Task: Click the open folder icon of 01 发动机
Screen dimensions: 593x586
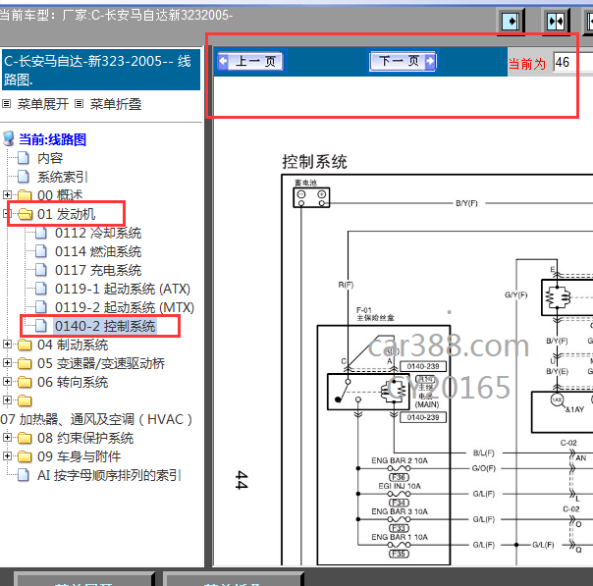Action: point(25,214)
